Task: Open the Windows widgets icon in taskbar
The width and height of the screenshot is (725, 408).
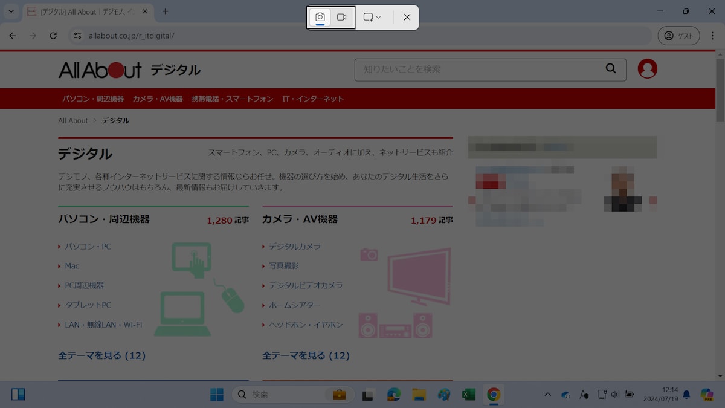Action: [x=18, y=395]
